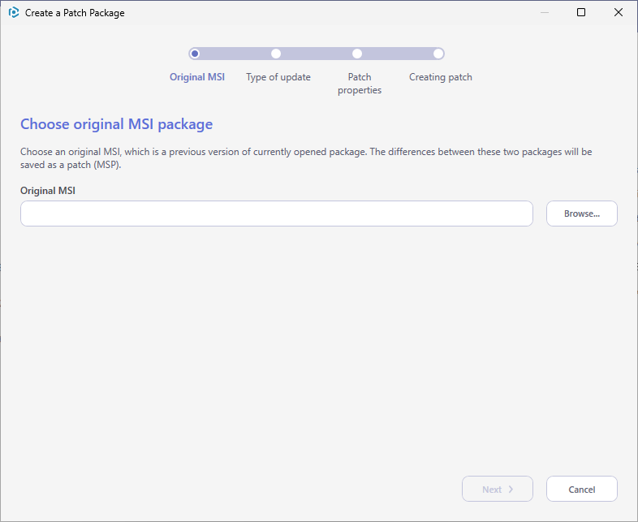Select the Patch properties step dot
Viewport: 638px width, 522px height.
(x=357, y=54)
